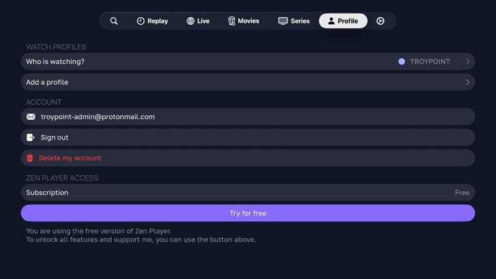The height and width of the screenshot is (279, 496).
Task: Select the TROYPOINT profile name
Action: (430, 61)
